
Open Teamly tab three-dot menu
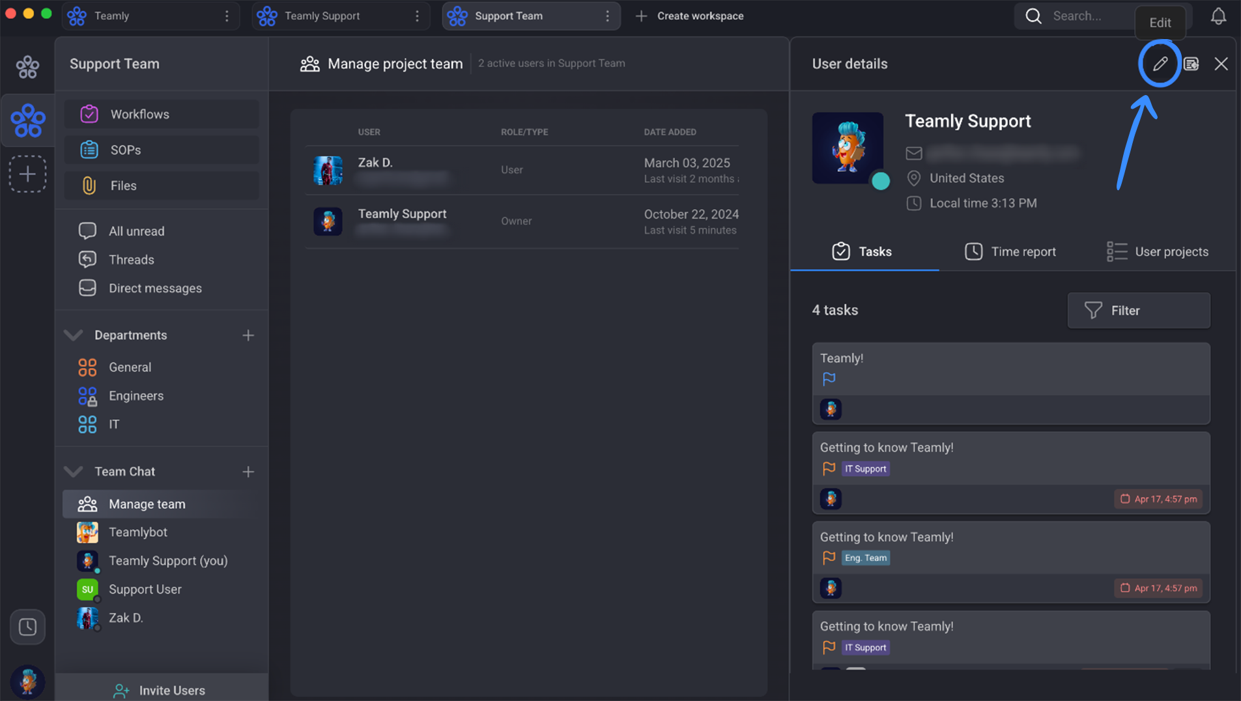(x=227, y=16)
